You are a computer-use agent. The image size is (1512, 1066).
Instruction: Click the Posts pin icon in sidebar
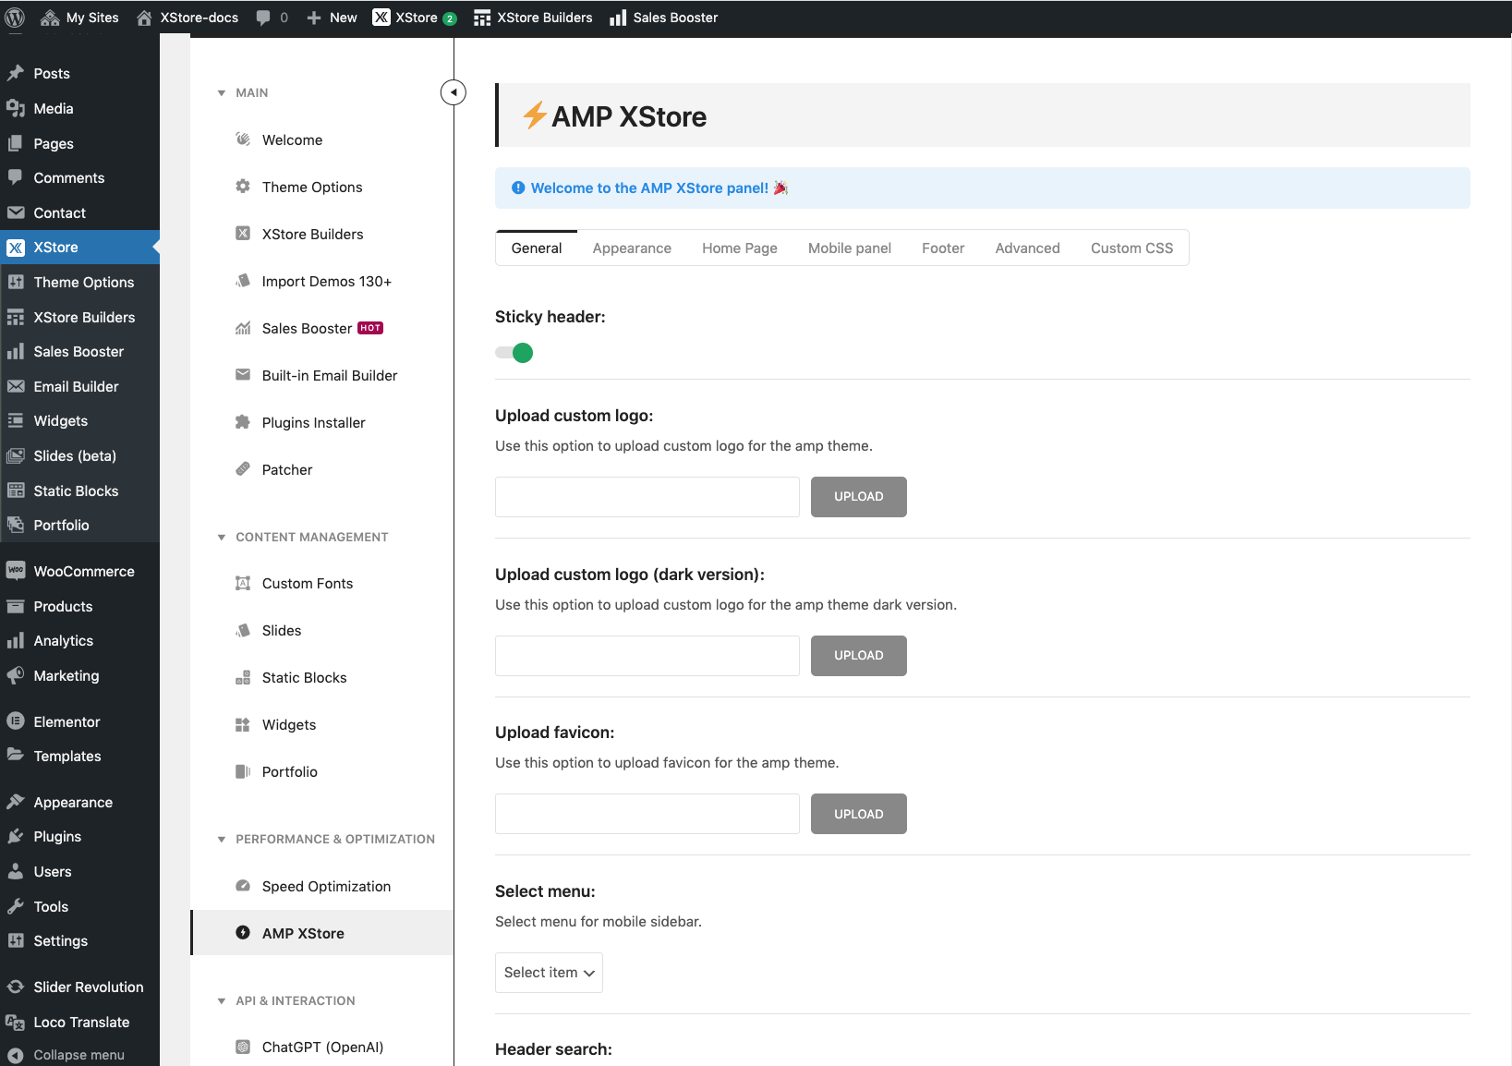(16, 73)
